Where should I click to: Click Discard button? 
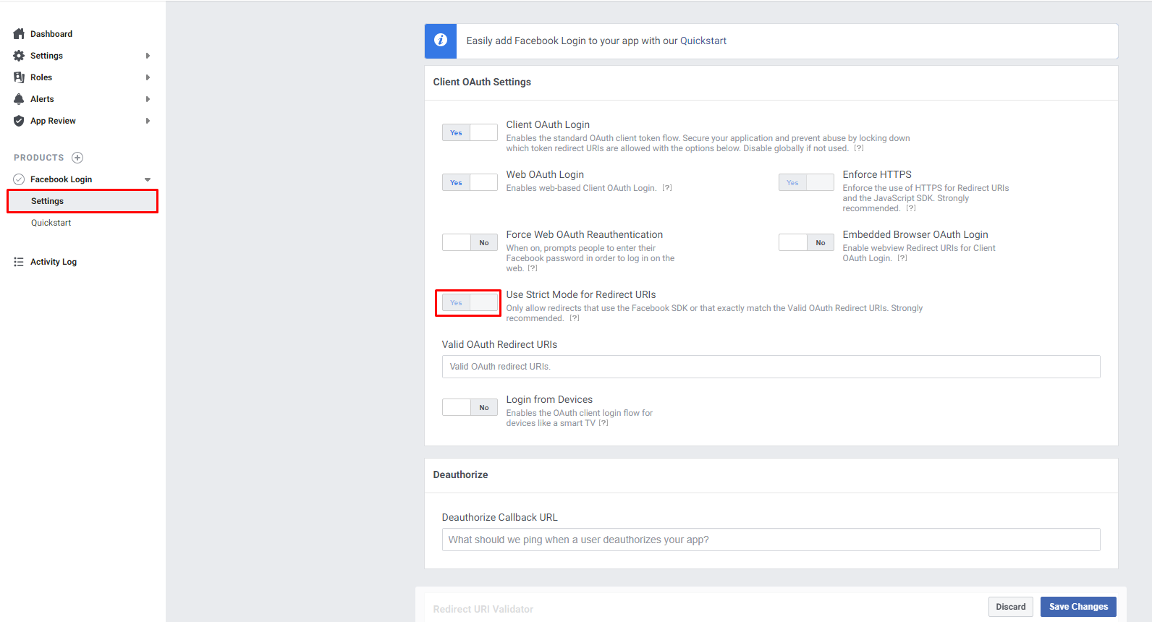click(x=1010, y=607)
